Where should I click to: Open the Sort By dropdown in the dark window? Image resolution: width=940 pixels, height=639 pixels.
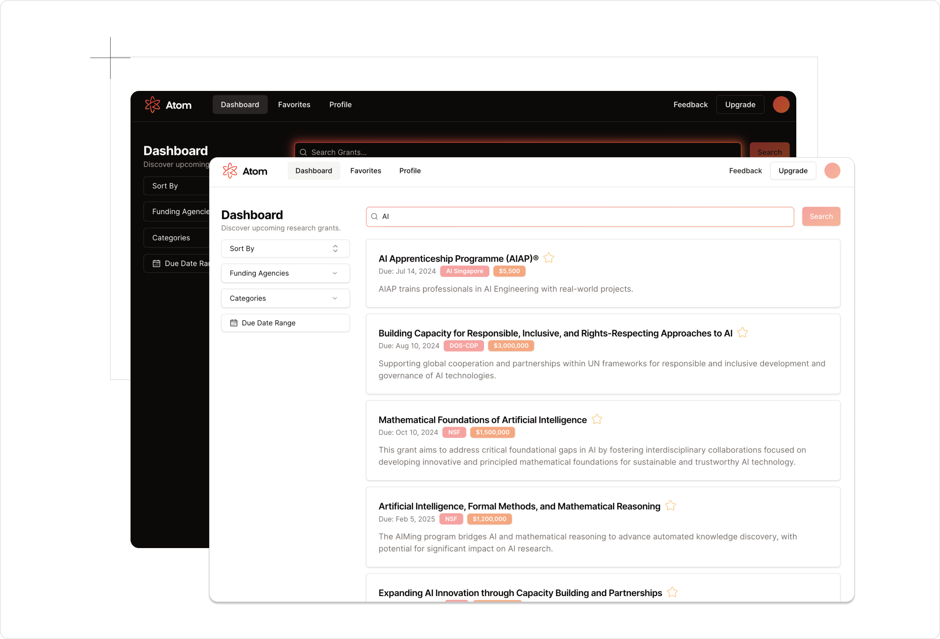coord(176,186)
